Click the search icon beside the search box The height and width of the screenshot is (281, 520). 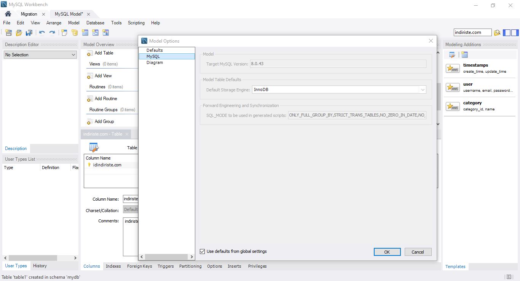coord(497,33)
